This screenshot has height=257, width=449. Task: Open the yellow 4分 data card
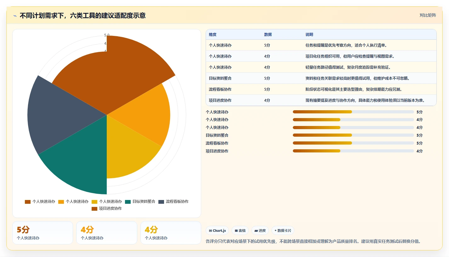pyautogui.click(x=171, y=233)
